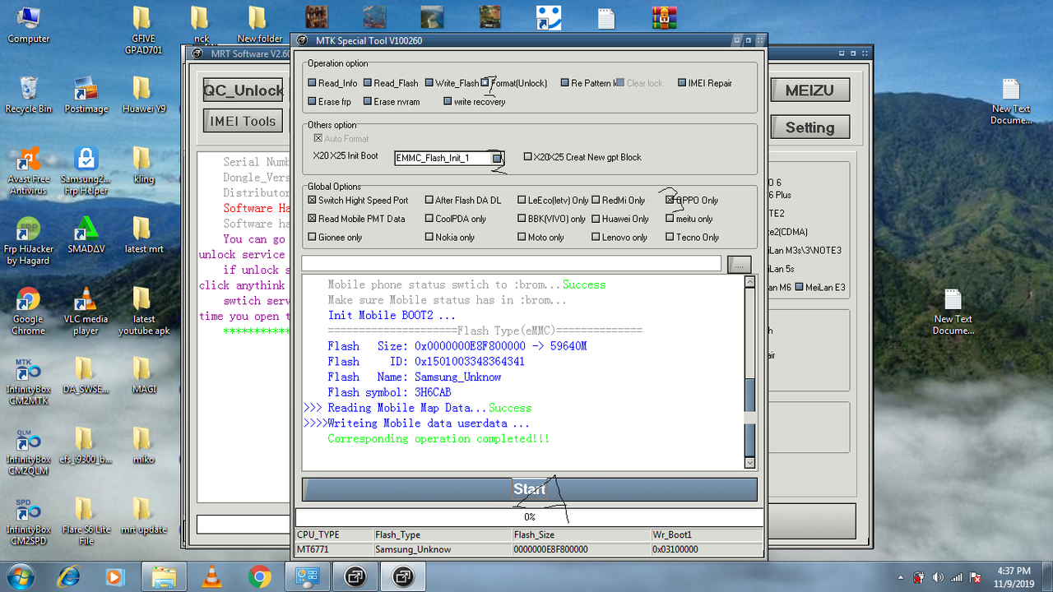Uncheck Read Mobile PMT Data
Screen dimensions: 1053x592
click(x=313, y=219)
